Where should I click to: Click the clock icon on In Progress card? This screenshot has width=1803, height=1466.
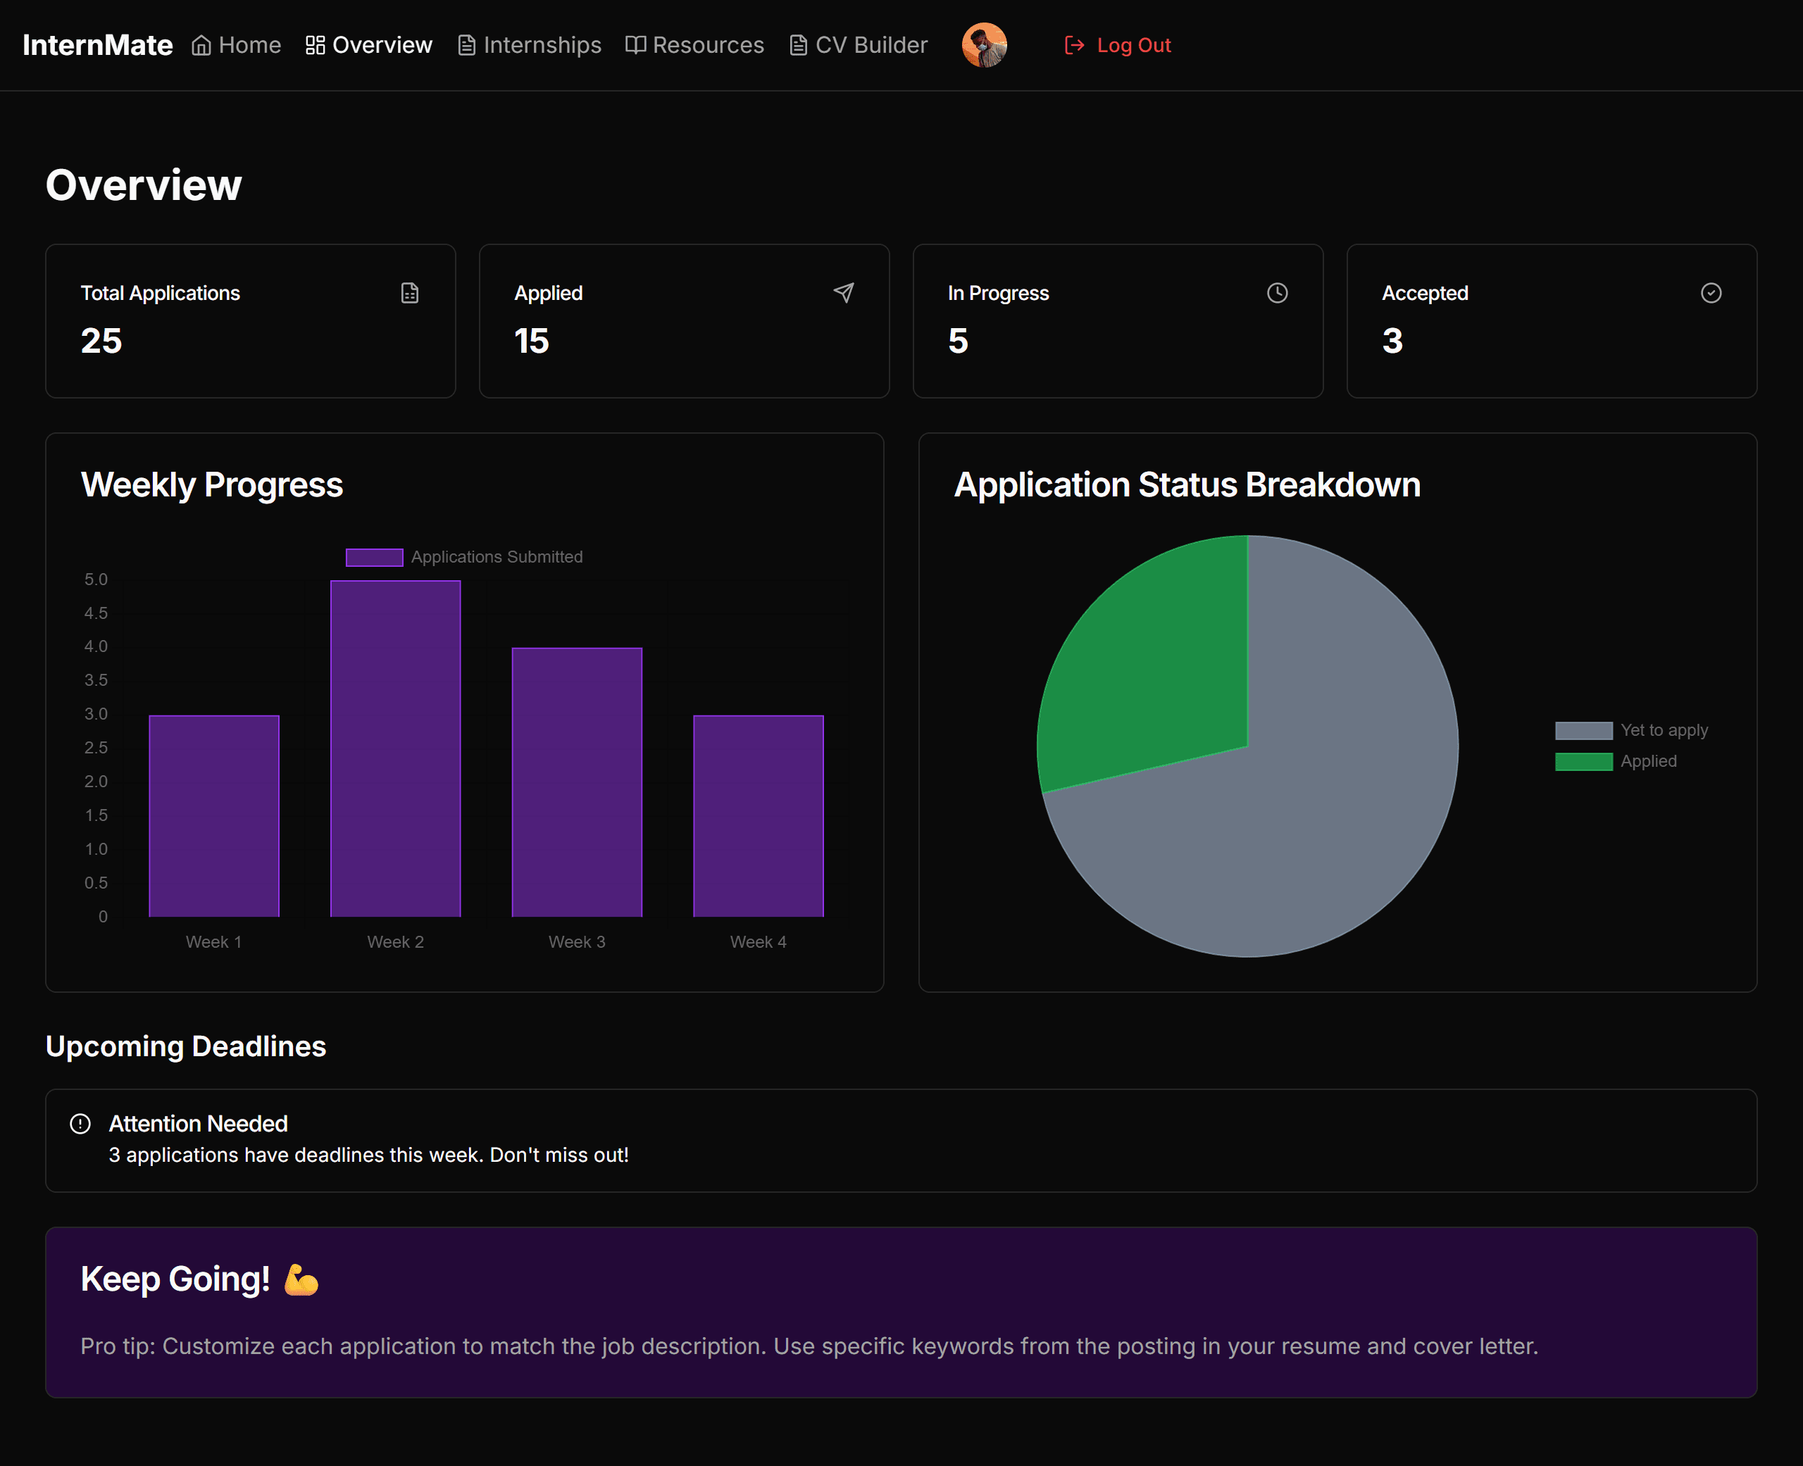point(1277,293)
